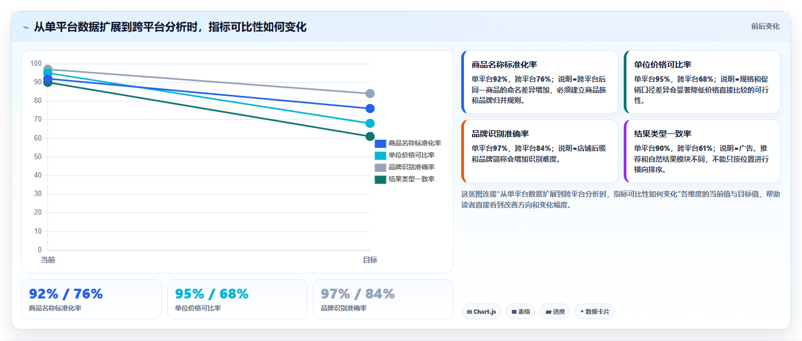
Task: Click the Chart.js tag chip
Action: click(x=481, y=312)
